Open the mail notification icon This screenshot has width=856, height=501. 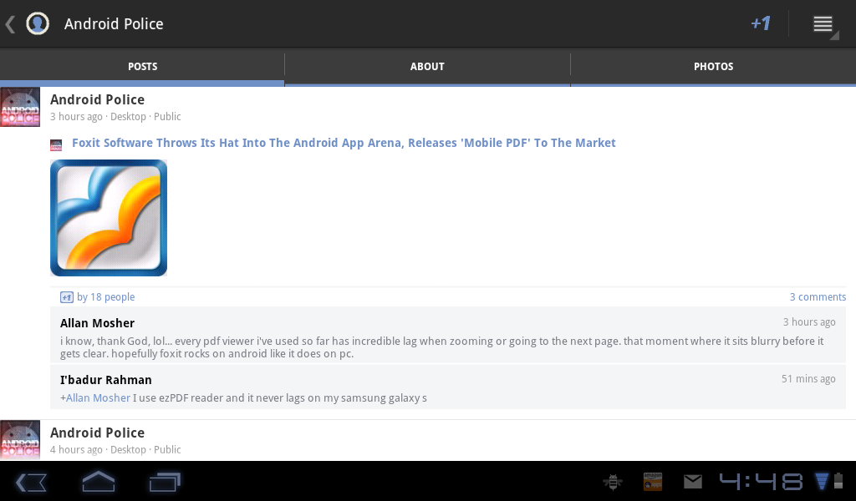(693, 481)
